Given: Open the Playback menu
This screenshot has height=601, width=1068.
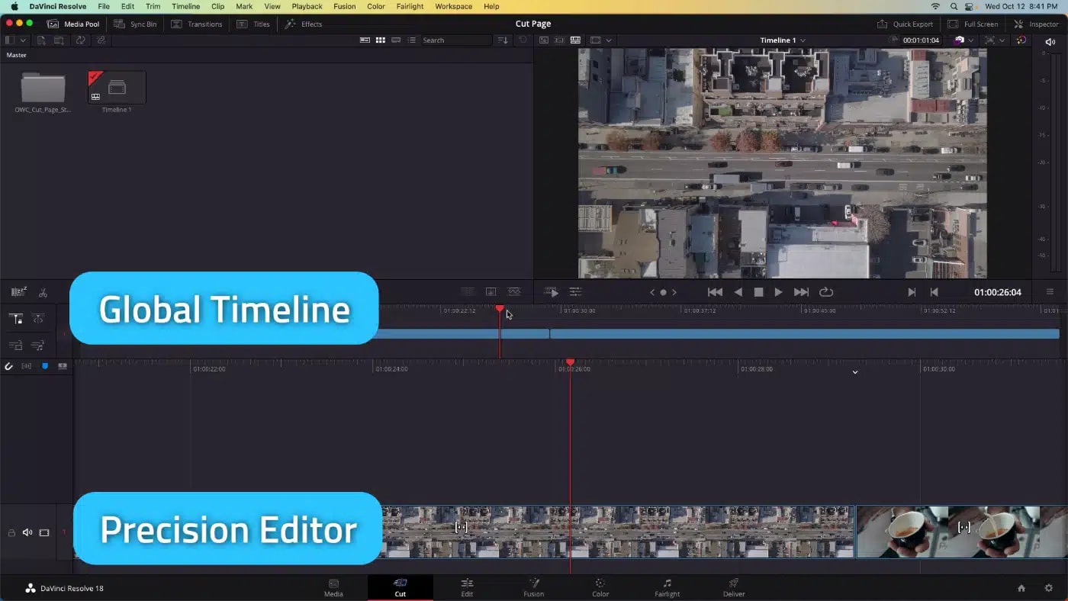Looking at the screenshot, I should point(307,6).
